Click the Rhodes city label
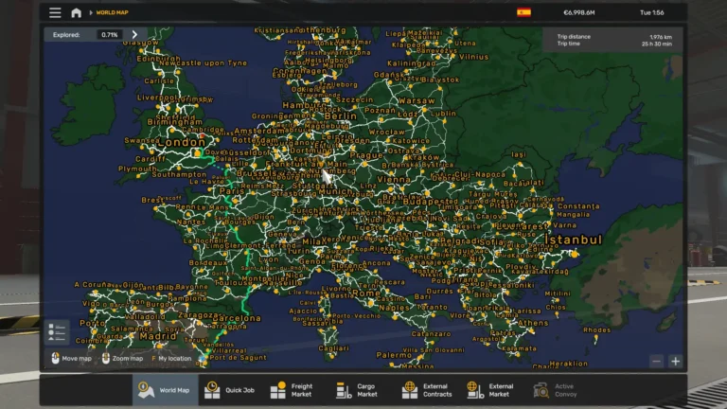Image resolution: width=727 pixels, height=409 pixels. pos(596,329)
